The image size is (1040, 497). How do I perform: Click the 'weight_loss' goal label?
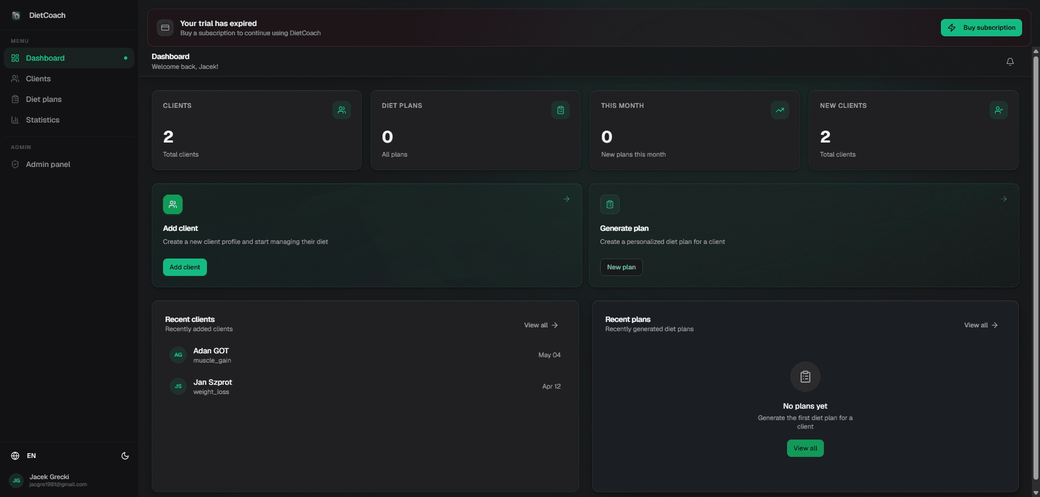211,392
